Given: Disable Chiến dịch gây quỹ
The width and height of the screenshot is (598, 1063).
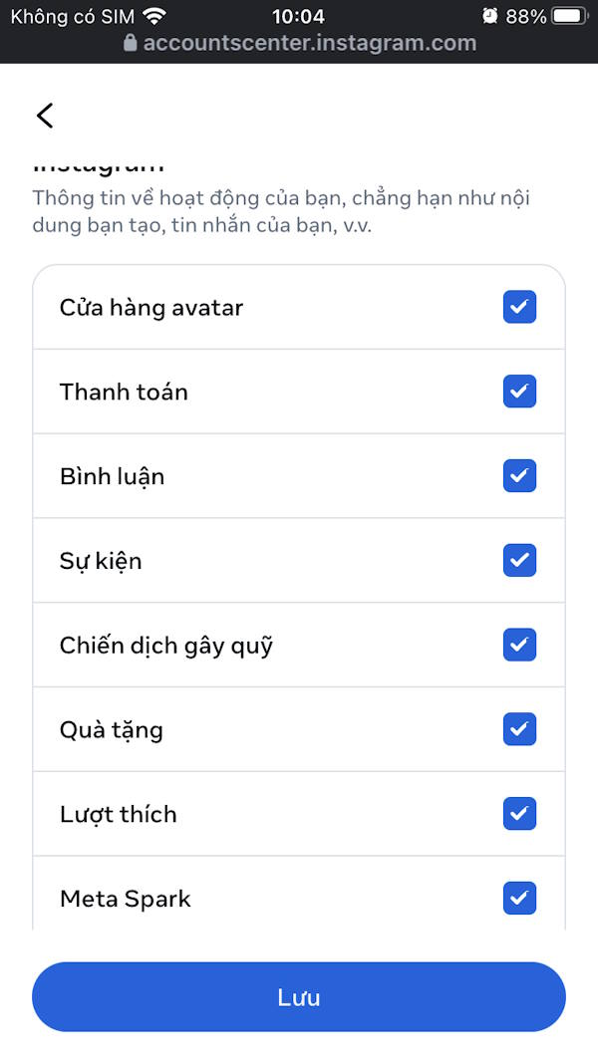Looking at the screenshot, I should 519,645.
